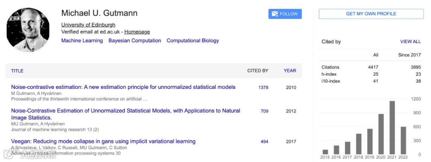The width and height of the screenshot is (431, 162).
Task: Click the envelope icon on Follow button
Action: [x=275, y=14]
